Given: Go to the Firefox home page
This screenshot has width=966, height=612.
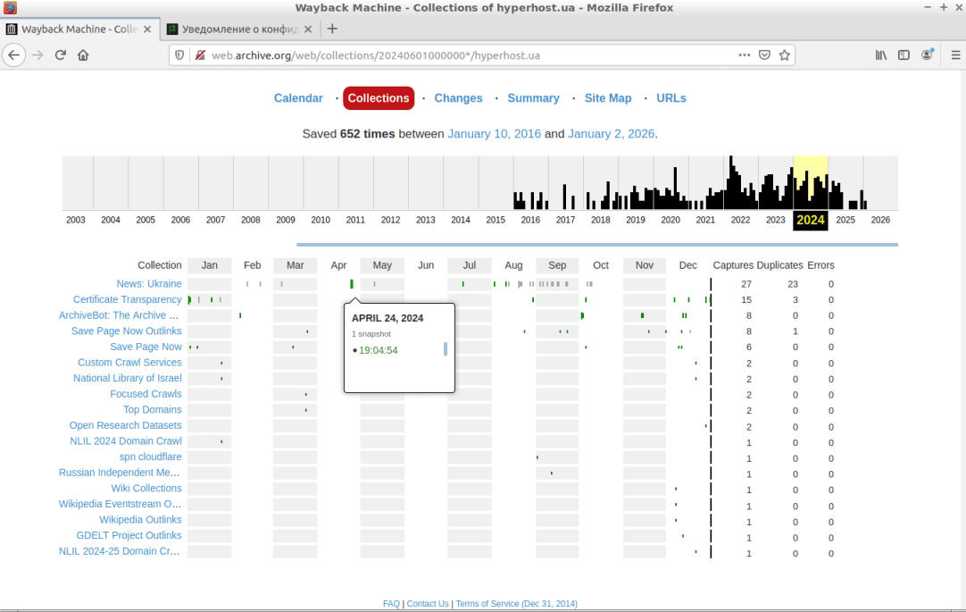Looking at the screenshot, I should tap(83, 54).
